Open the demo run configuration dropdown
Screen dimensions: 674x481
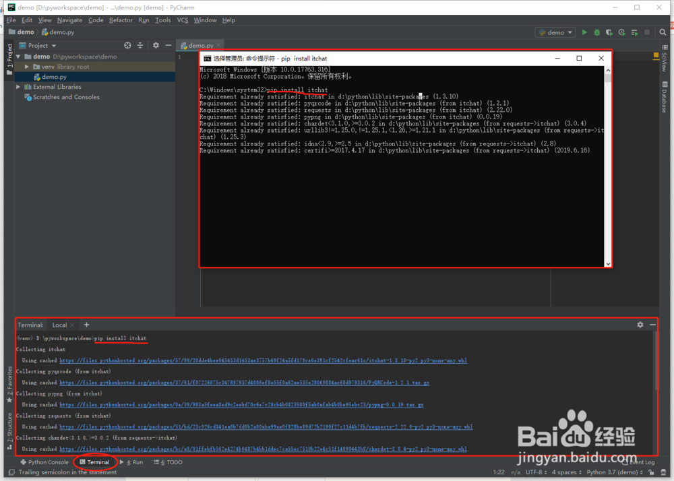pos(555,32)
